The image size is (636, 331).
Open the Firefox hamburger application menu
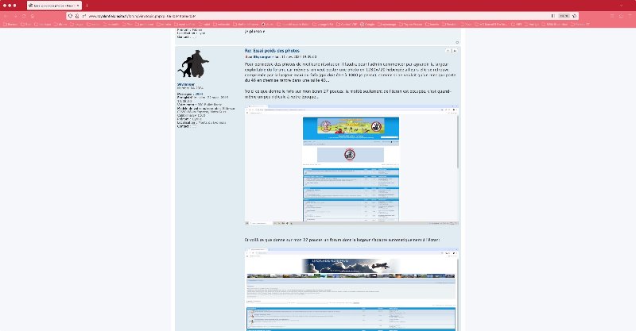(x=630, y=15)
